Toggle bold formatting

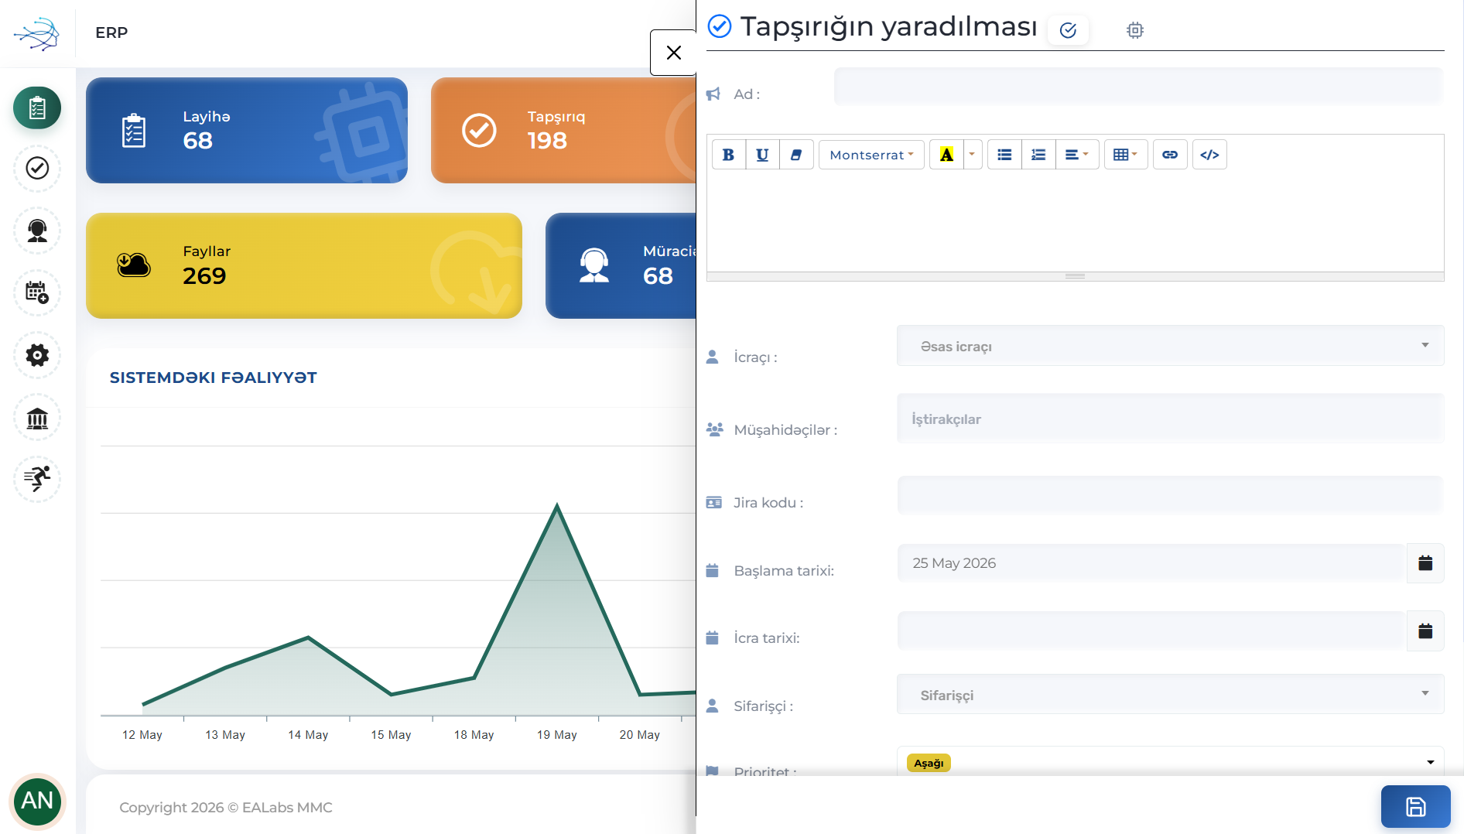[728, 155]
